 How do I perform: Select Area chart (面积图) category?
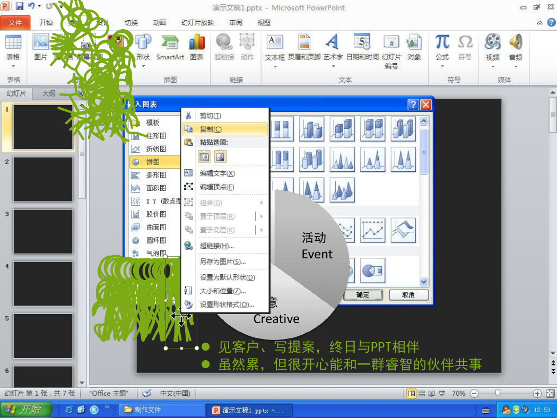pyautogui.click(x=155, y=188)
